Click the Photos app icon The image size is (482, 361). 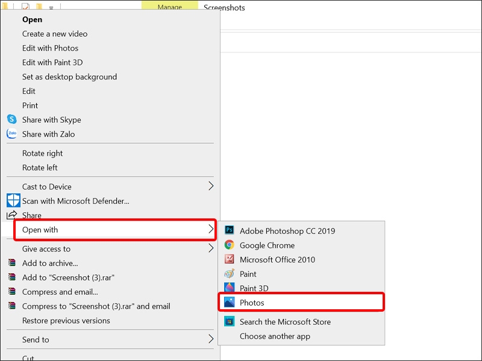click(x=230, y=302)
